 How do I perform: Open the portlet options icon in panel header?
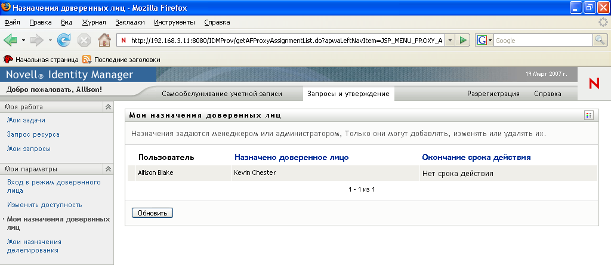click(588, 115)
